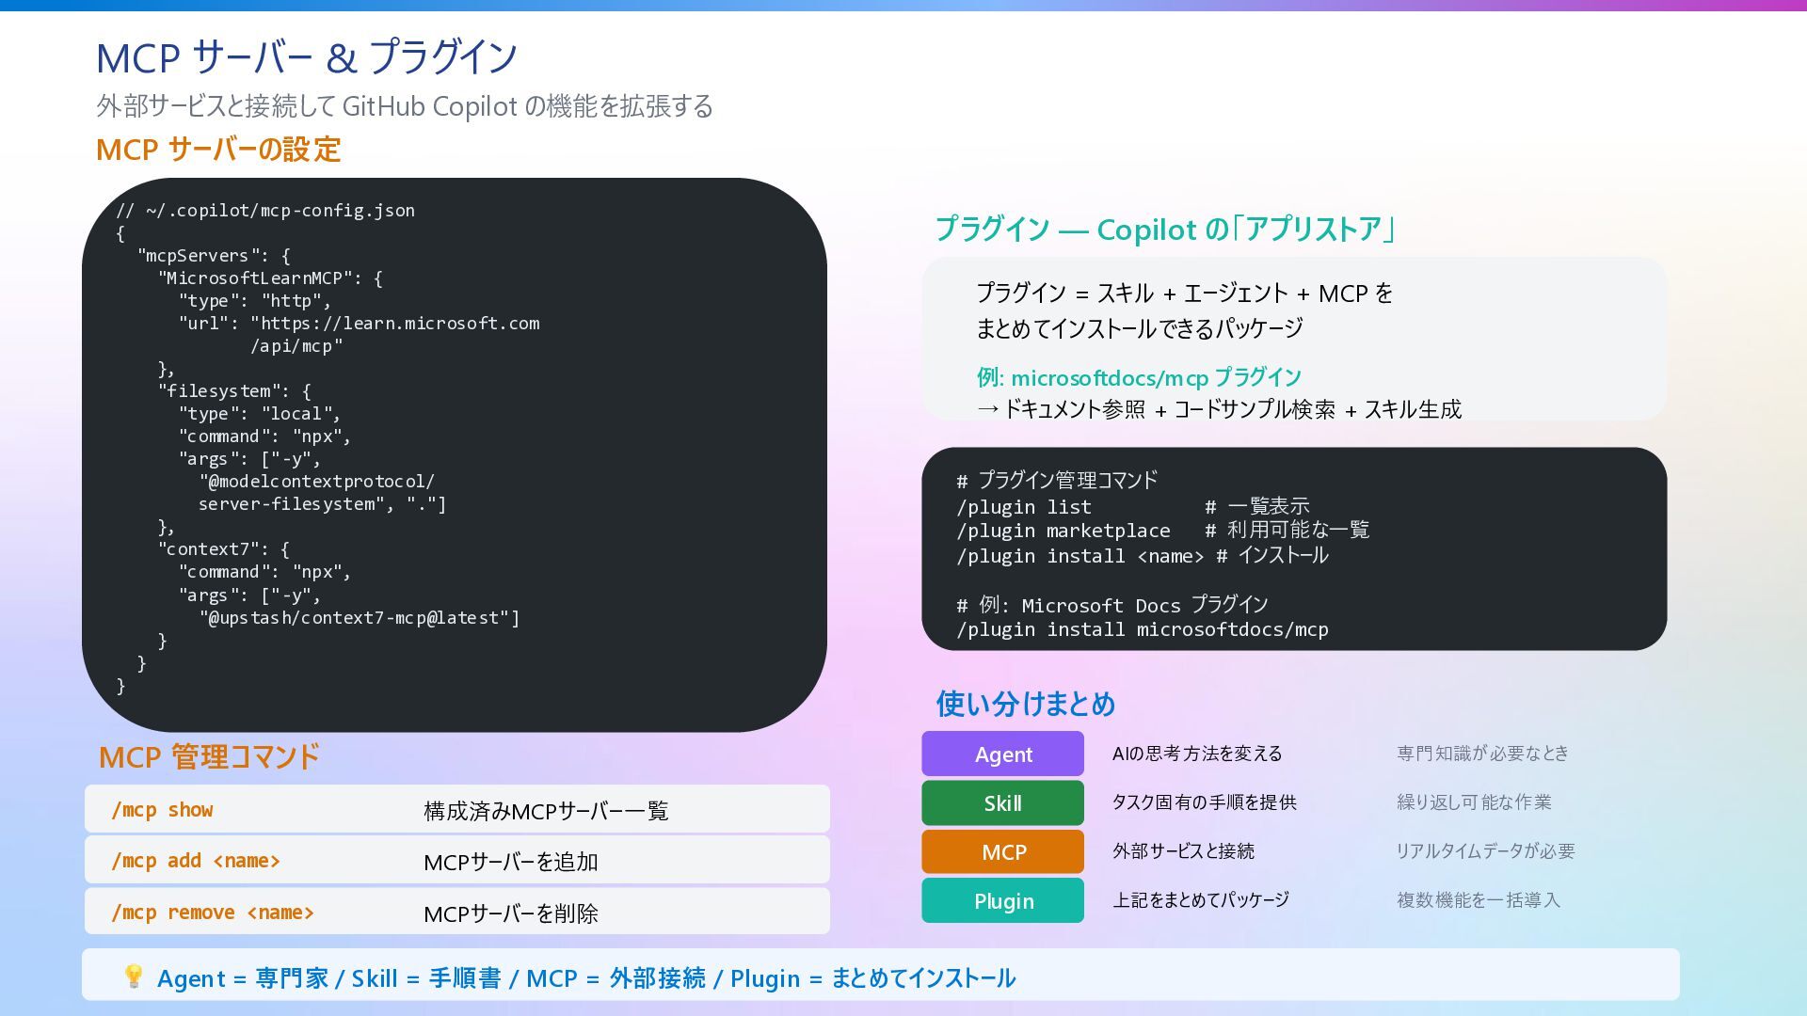Click the @upstash/context7-mcp@latest argument

(x=360, y=618)
